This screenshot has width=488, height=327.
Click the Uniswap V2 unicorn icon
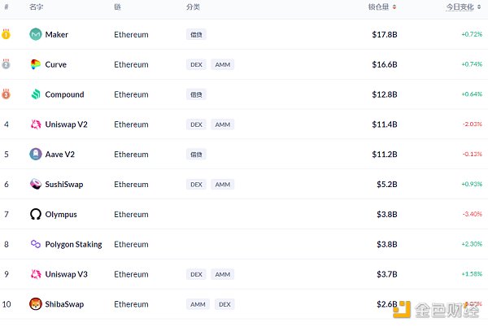(36, 124)
